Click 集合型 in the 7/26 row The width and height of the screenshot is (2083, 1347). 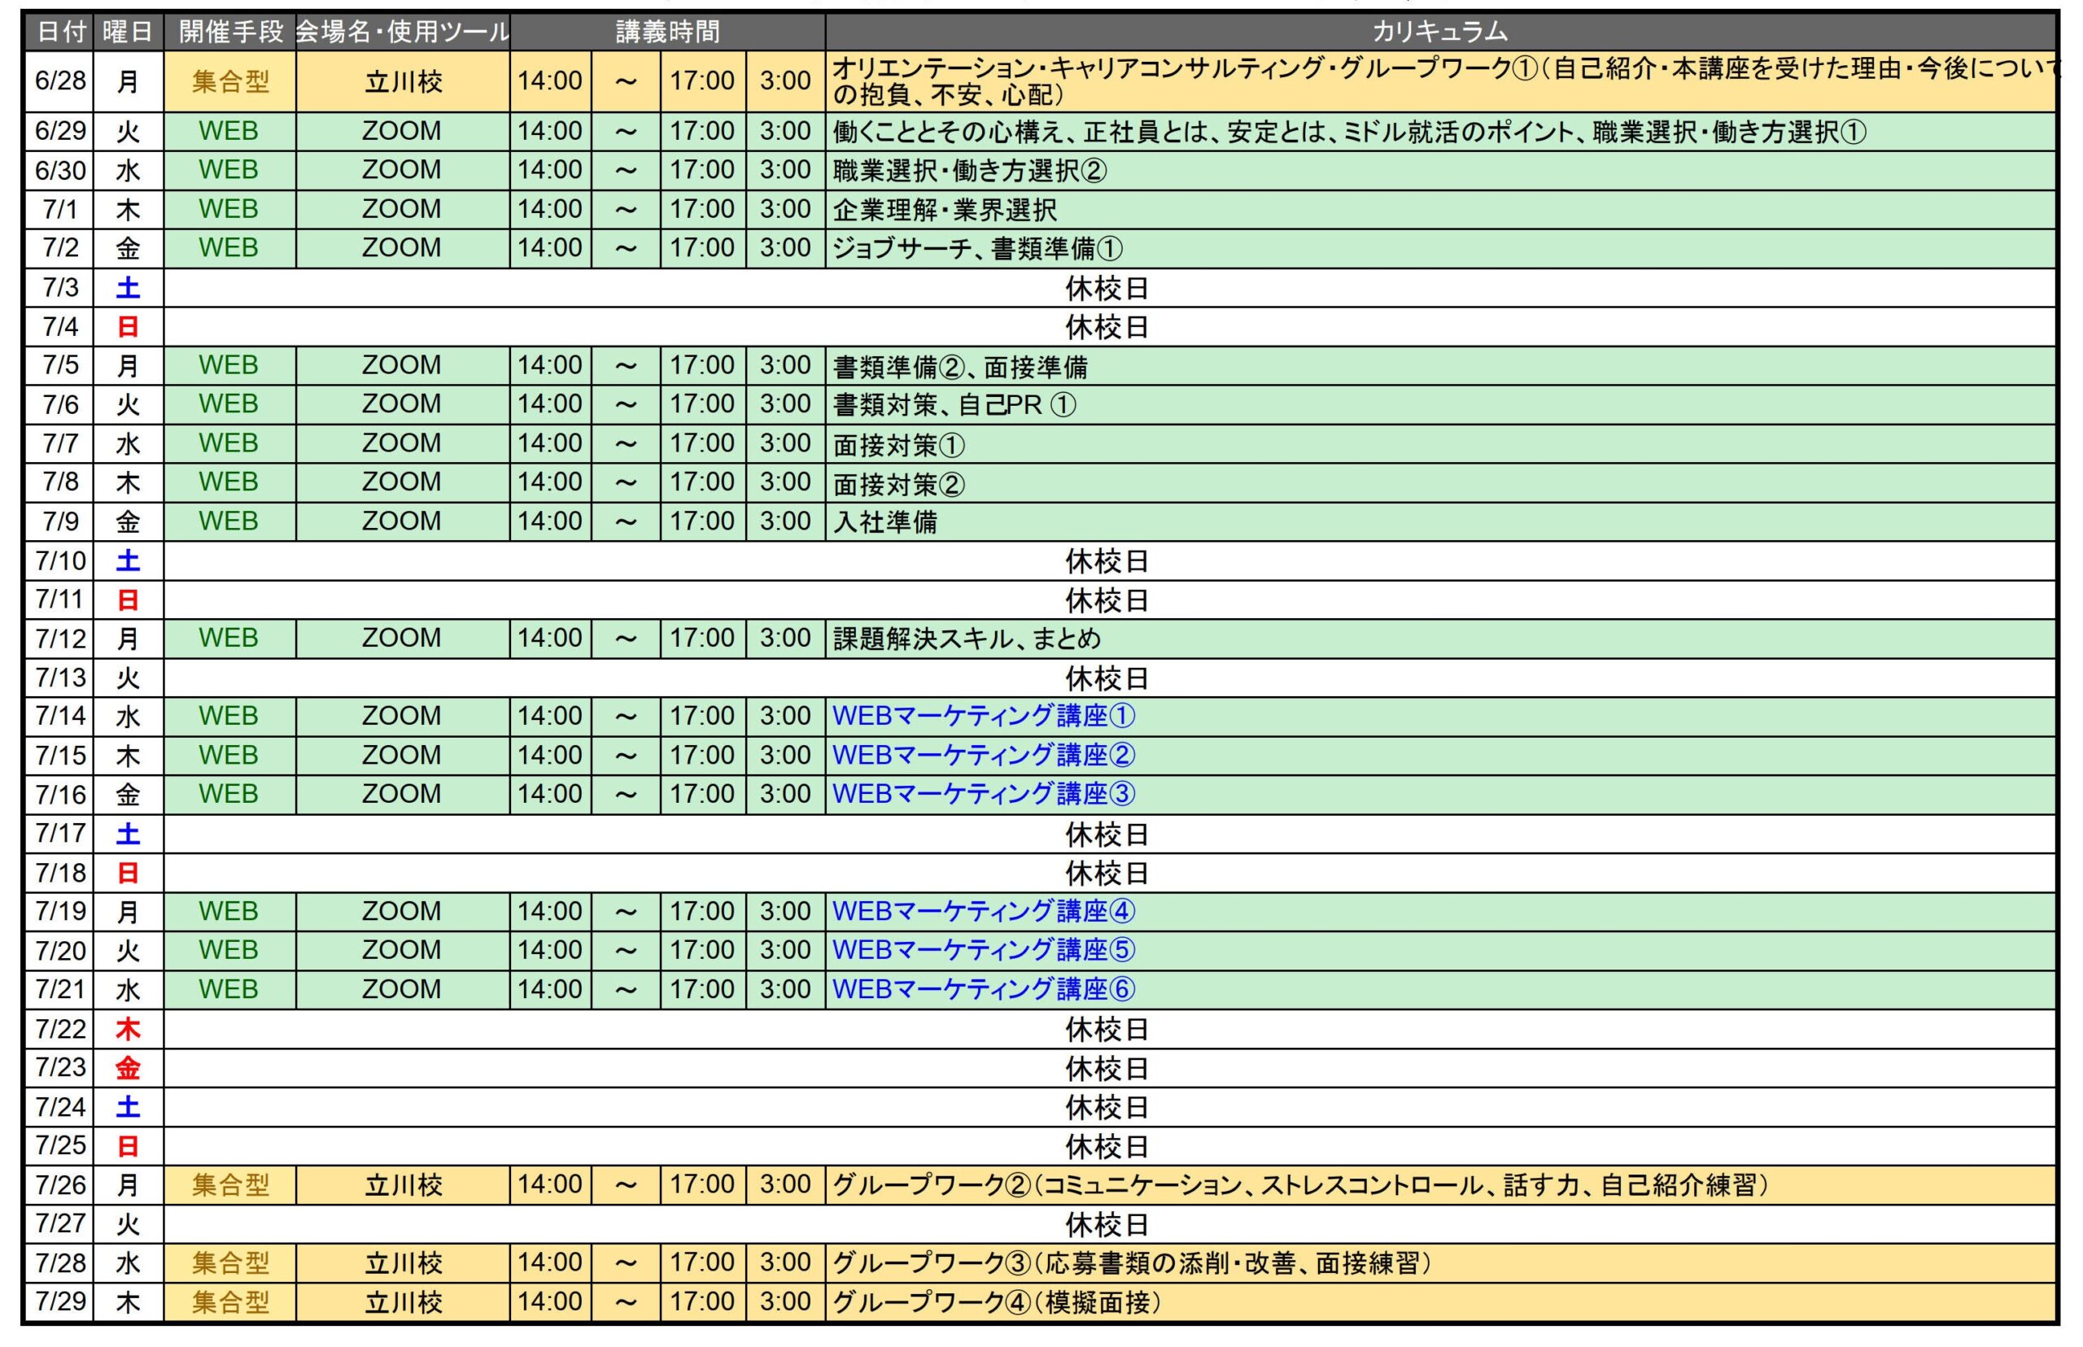[230, 1185]
